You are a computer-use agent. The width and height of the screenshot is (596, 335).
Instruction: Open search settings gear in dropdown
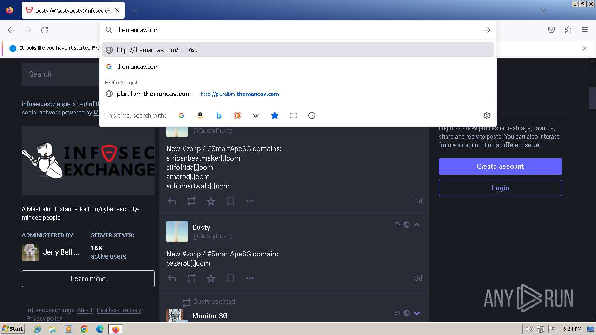[x=487, y=115]
